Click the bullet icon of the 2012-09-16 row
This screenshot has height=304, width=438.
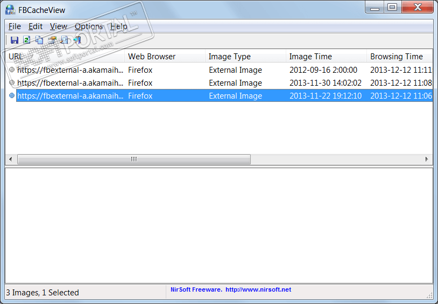coord(12,70)
